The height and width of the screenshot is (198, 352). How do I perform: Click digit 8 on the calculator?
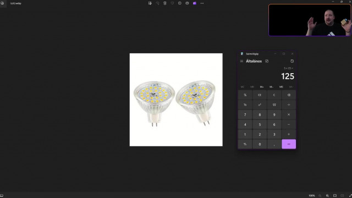(x=260, y=115)
